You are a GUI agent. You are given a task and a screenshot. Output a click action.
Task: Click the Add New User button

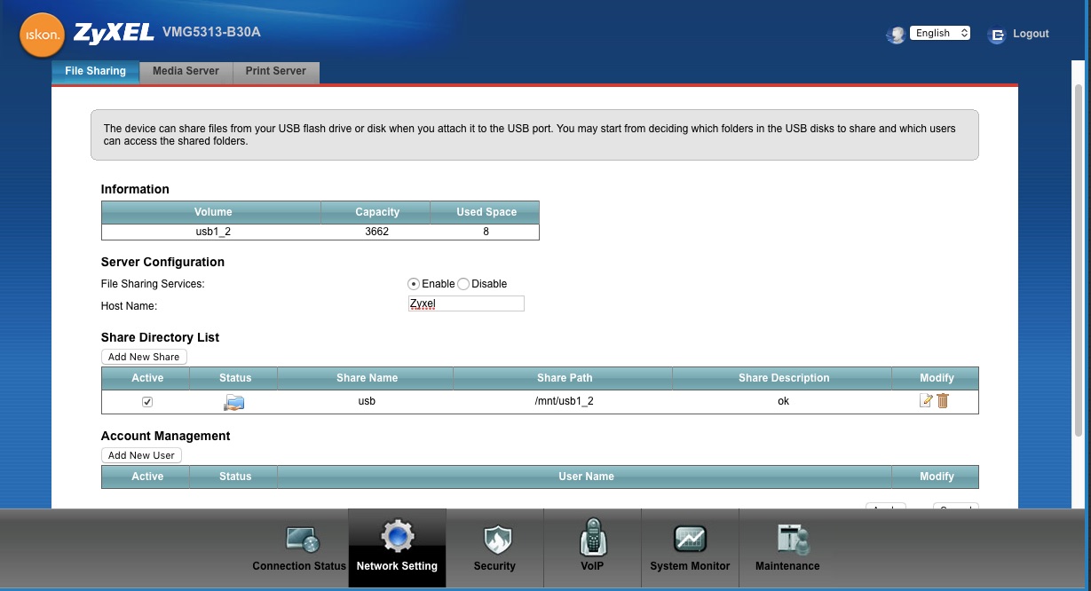141,455
